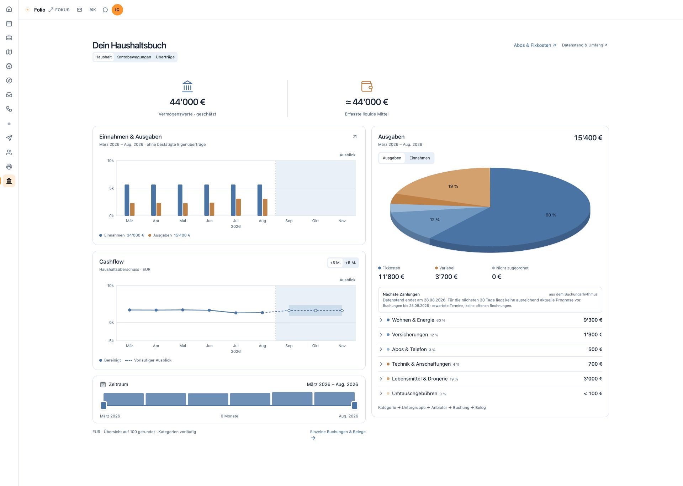Grab the März 2026 left range handle
This screenshot has width=683, height=486.
coord(104,405)
